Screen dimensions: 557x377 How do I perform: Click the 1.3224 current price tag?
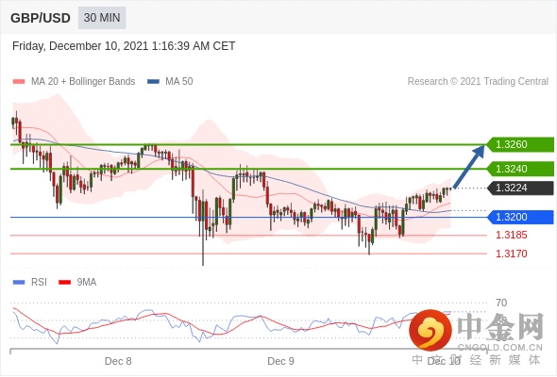[520, 188]
